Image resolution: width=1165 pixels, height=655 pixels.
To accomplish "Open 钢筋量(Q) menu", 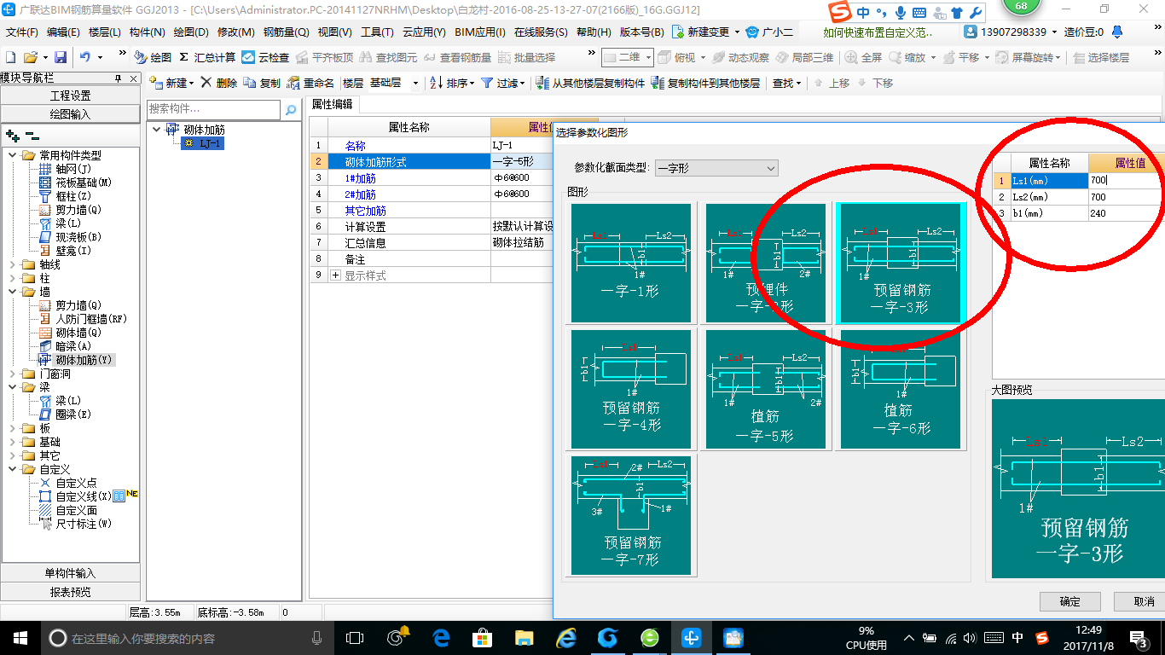I will click(286, 32).
